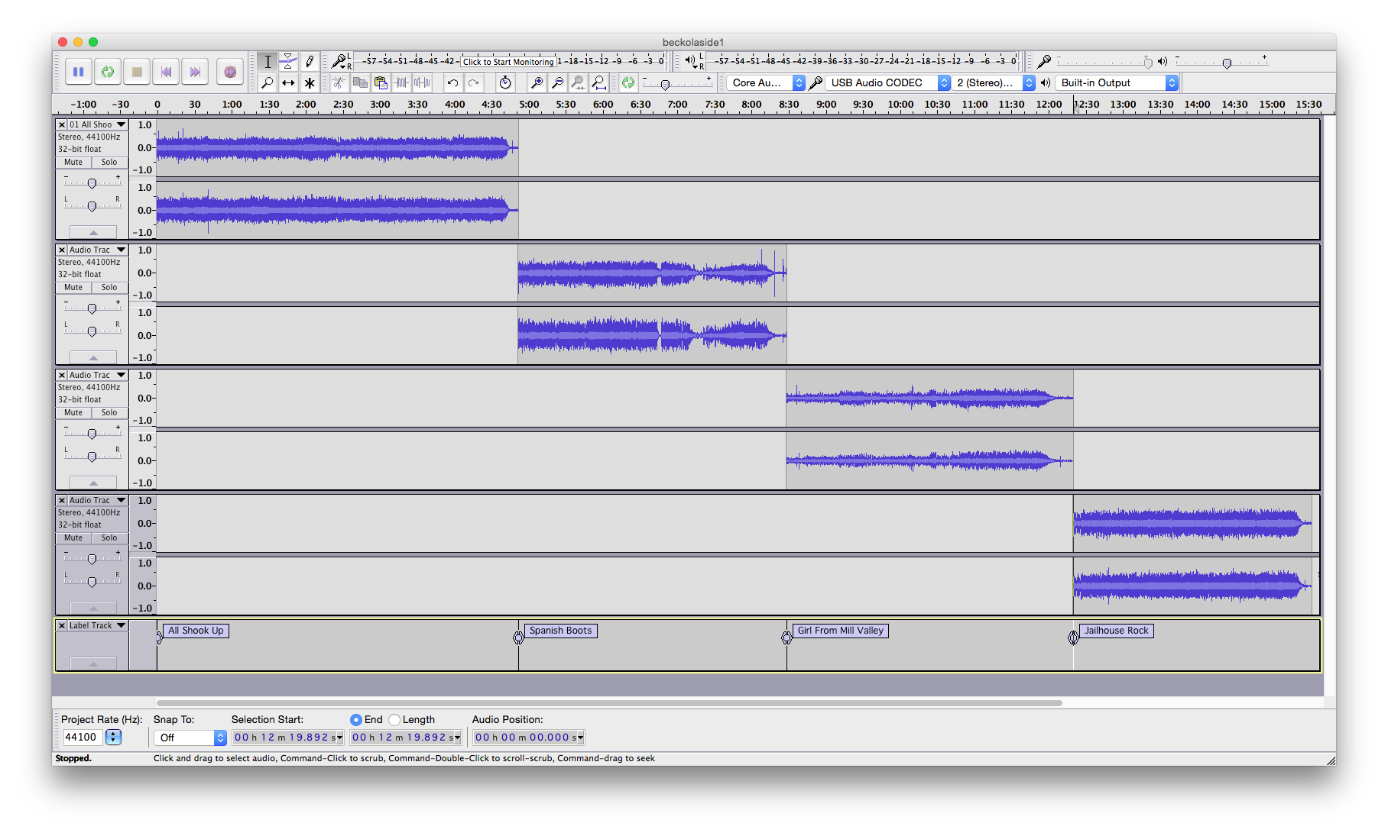Image resolution: width=1388 pixels, height=836 pixels.
Task: Click the Project Rate 44100 field
Action: click(81, 737)
